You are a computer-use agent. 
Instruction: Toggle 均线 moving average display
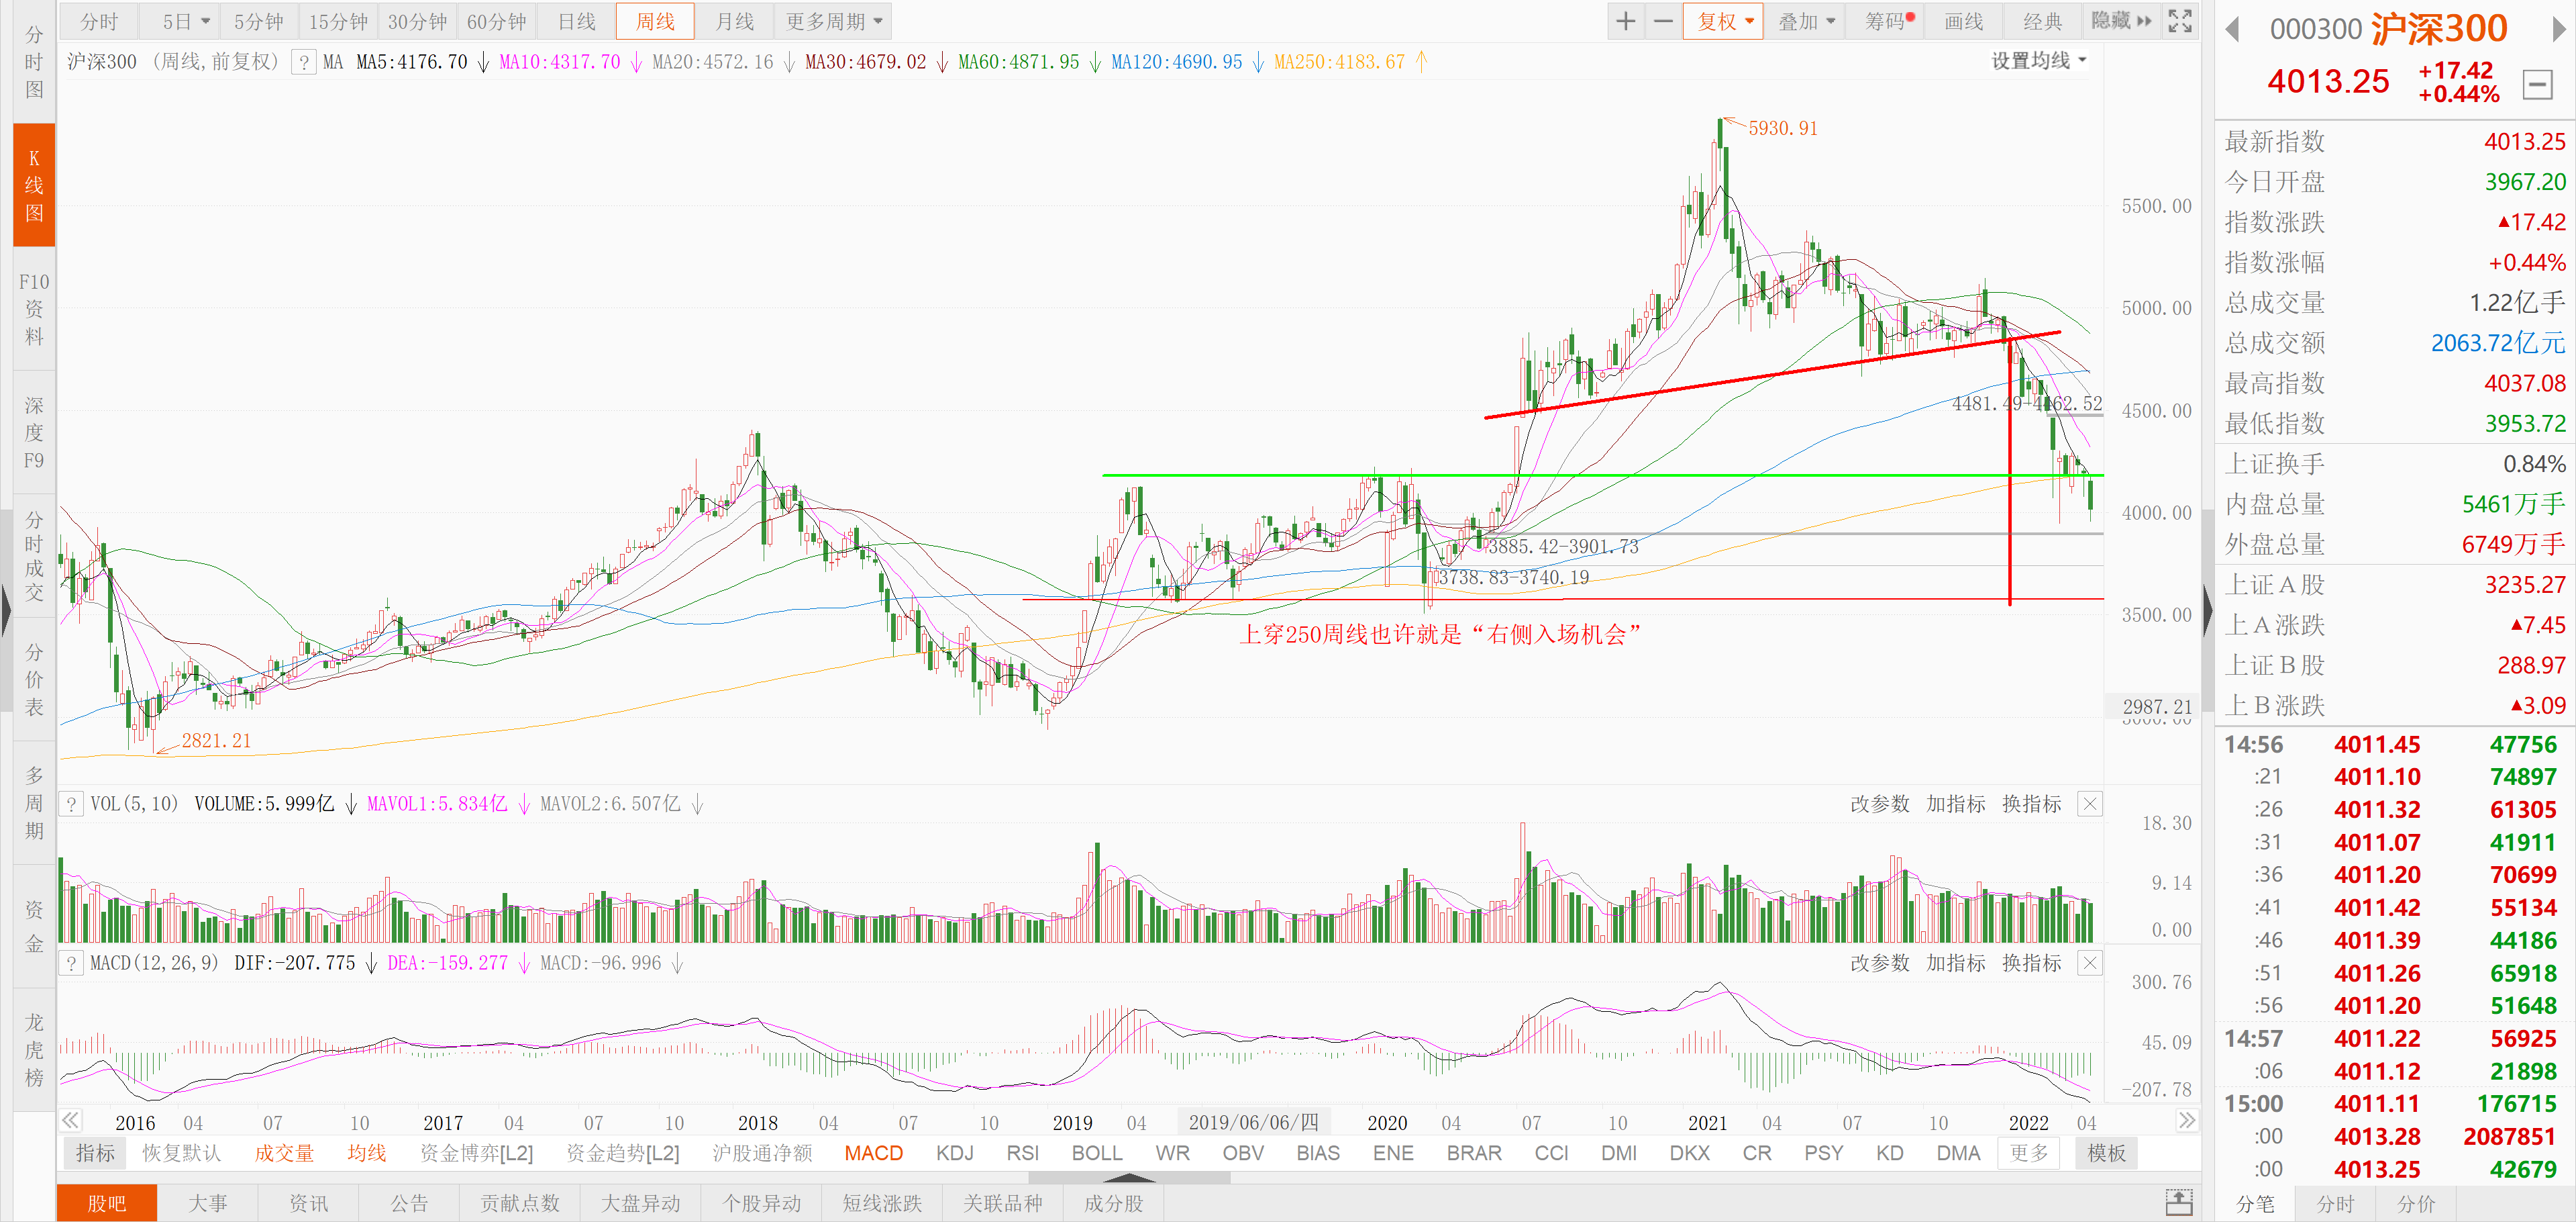[366, 1153]
